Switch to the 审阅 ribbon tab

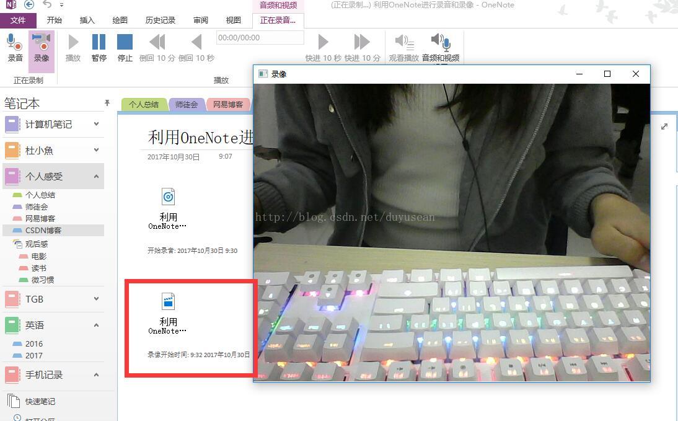(201, 20)
